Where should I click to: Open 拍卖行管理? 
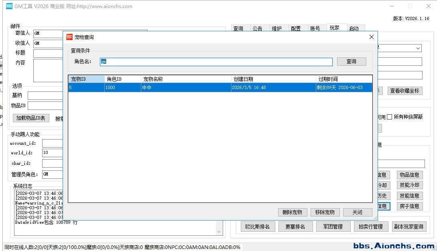pos(370,227)
